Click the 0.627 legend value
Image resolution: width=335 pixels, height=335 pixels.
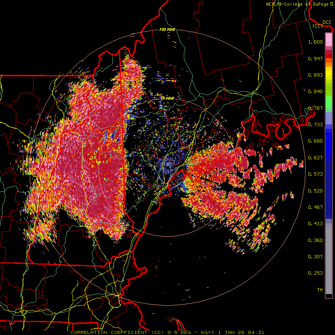point(315,158)
